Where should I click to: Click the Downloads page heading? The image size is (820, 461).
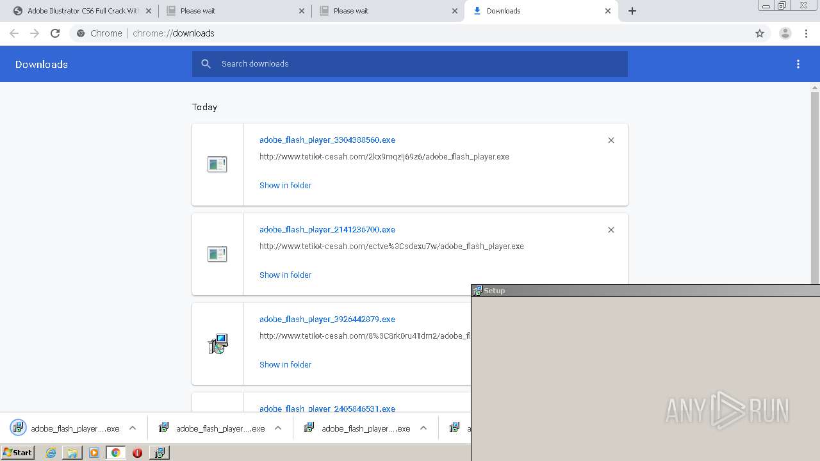(x=42, y=64)
